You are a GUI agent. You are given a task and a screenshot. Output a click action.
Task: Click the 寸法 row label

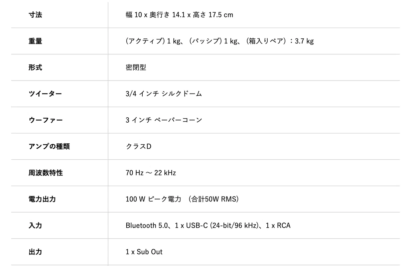[35, 15]
